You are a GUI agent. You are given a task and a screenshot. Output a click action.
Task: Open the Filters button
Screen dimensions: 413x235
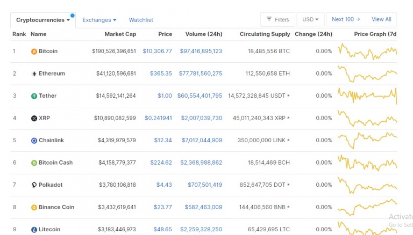tap(277, 19)
